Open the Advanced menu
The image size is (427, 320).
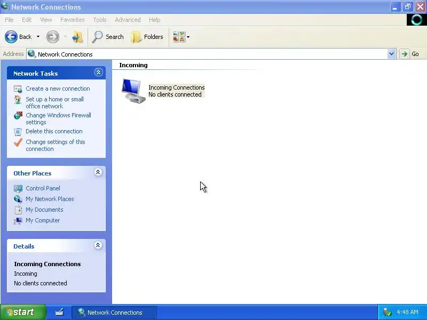coord(128,20)
